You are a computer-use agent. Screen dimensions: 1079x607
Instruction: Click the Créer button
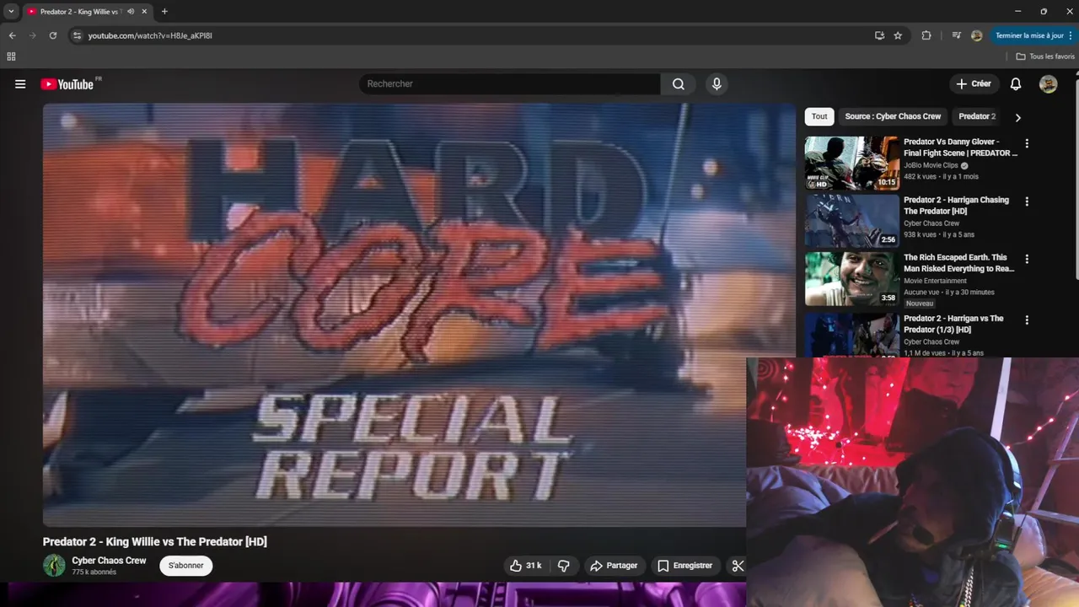pyautogui.click(x=974, y=83)
